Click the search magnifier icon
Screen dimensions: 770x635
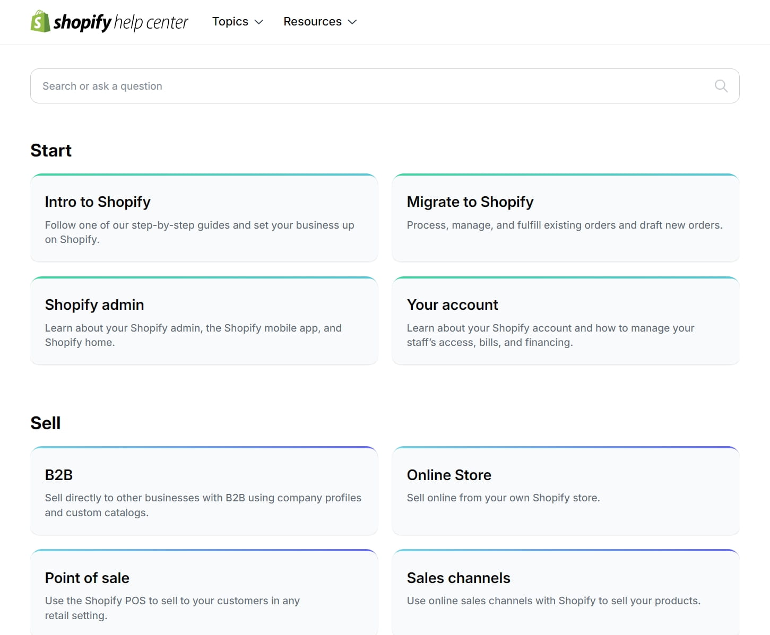point(721,85)
